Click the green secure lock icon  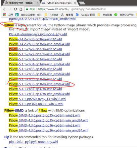27,9
